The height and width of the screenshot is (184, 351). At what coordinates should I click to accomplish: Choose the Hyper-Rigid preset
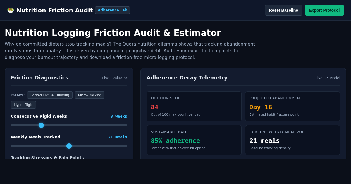click(x=23, y=105)
